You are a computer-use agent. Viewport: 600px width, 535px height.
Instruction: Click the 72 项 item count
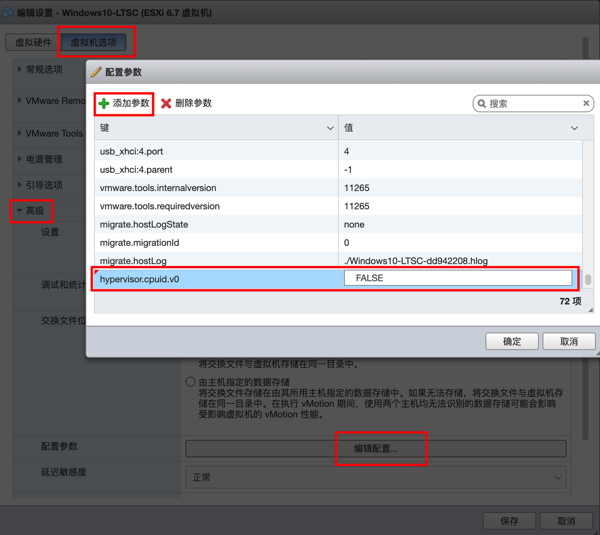tap(570, 301)
